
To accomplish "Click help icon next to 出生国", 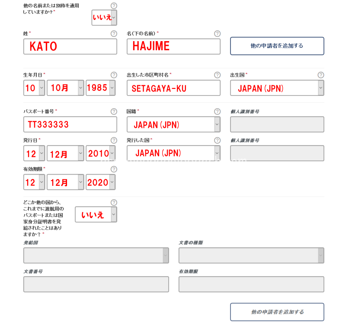I will tap(320, 75).
